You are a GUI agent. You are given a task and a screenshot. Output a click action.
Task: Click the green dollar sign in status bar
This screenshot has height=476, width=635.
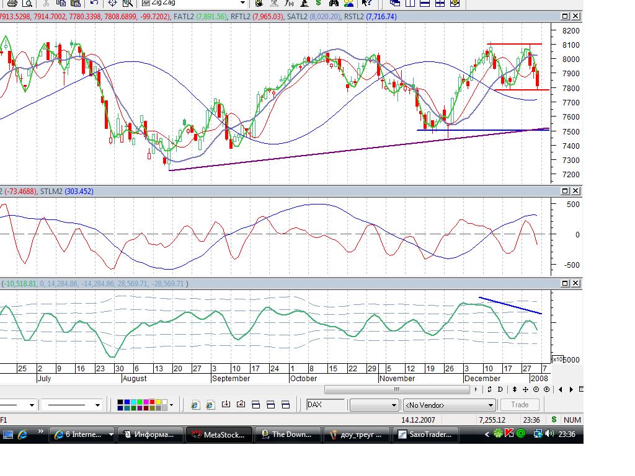[x=554, y=420]
